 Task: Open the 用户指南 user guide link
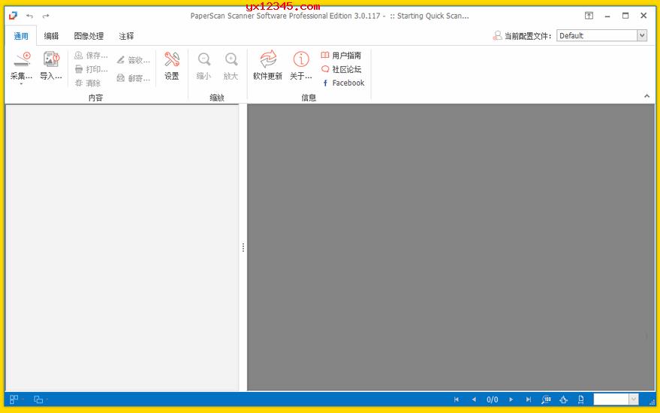click(x=341, y=55)
